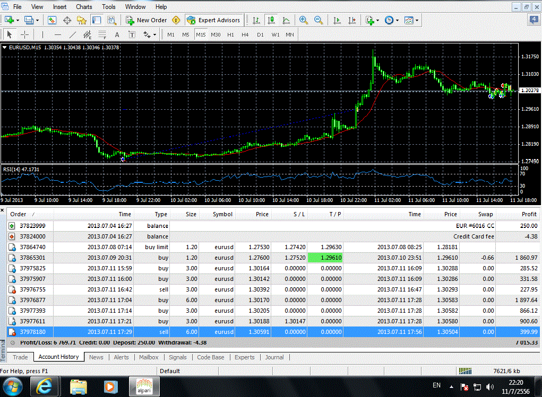
Task: Click the Zoom Out magnifier icon
Action: pos(319,20)
